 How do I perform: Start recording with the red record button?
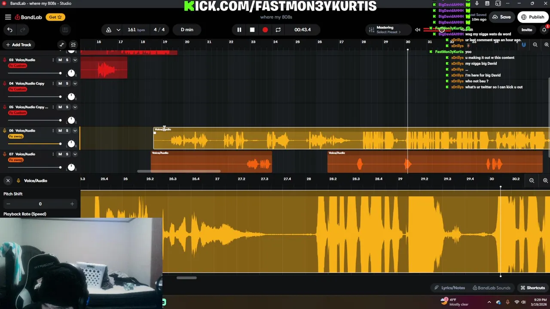click(x=265, y=30)
